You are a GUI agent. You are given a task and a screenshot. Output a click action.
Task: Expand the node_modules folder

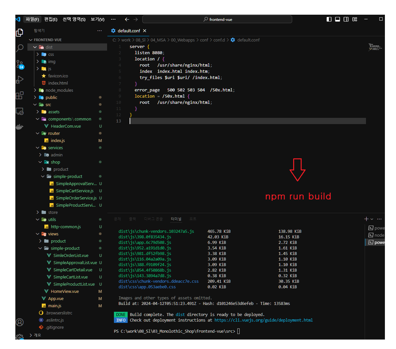click(68, 90)
